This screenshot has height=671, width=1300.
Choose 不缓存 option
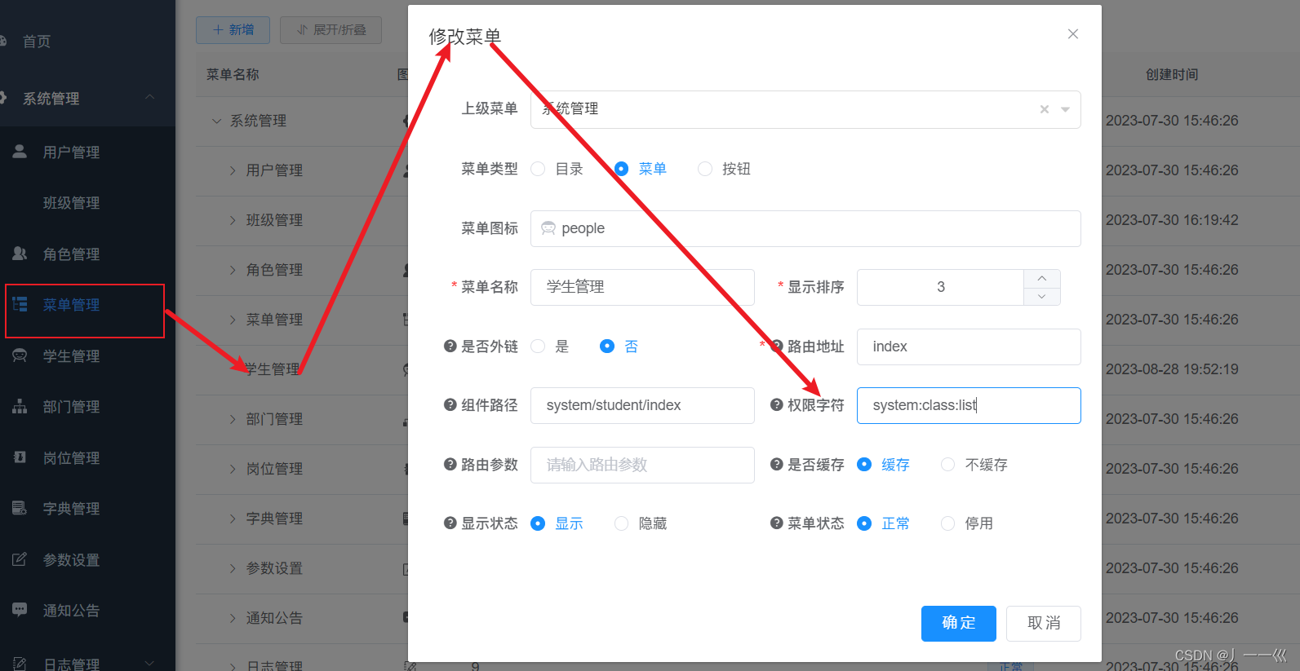coord(974,465)
